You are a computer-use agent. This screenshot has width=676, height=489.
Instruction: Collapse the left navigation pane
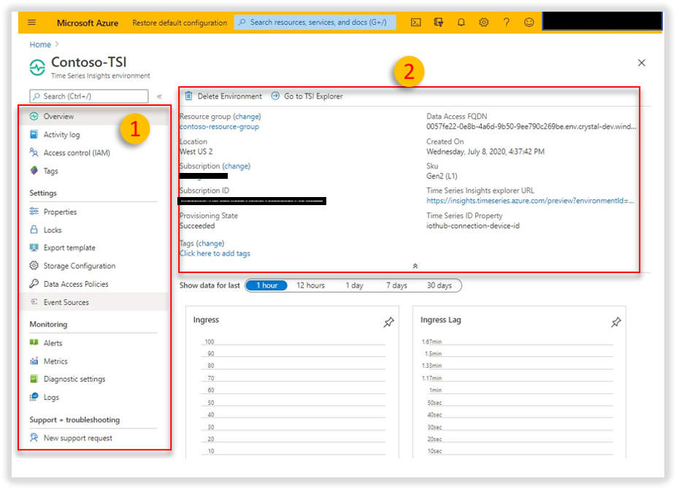[x=158, y=96]
